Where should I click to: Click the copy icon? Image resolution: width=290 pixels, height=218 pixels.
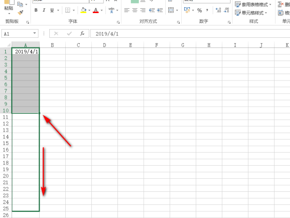(20, 4)
